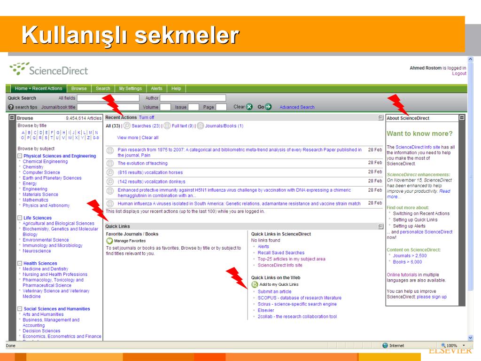Turn off Recent Actions
The height and width of the screenshot is (361, 481).
[x=147, y=117]
